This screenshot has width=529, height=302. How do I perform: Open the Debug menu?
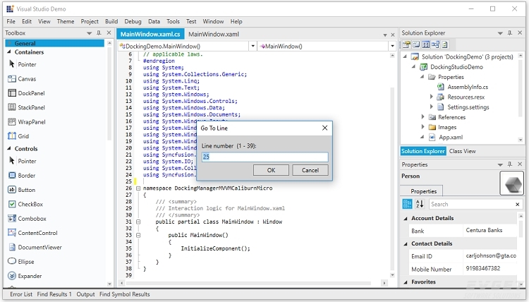(133, 22)
